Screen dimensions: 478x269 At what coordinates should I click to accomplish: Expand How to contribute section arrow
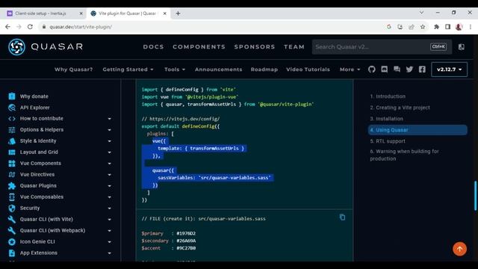[110, 119]
